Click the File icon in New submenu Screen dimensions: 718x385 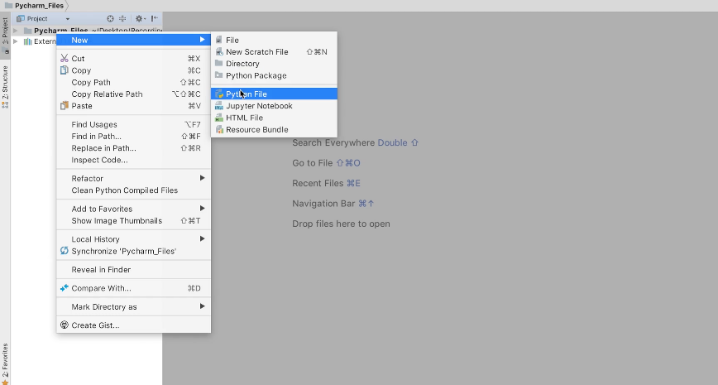tap(219, 40)
